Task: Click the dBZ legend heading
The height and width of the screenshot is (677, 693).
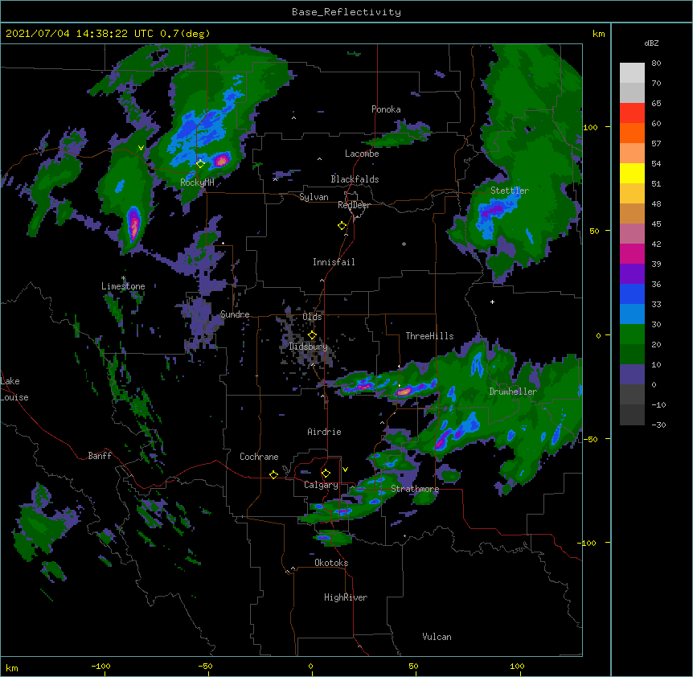Action: (x=651, y=43)
